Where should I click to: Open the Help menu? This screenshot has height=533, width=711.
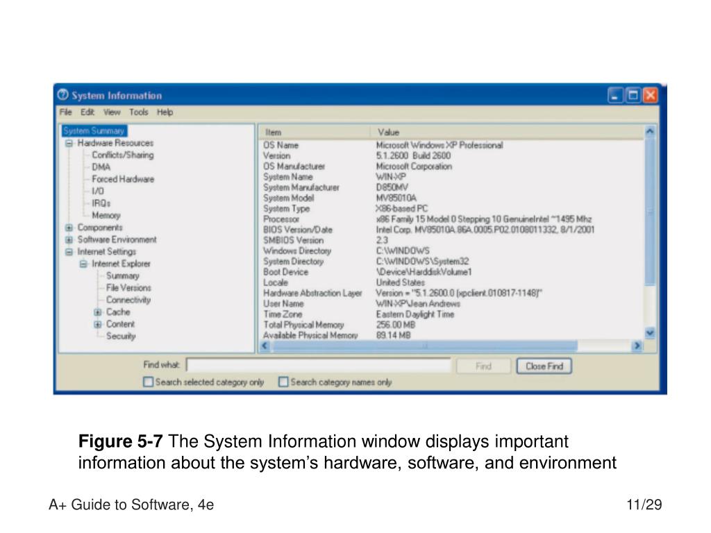click(x=165, y=112)
